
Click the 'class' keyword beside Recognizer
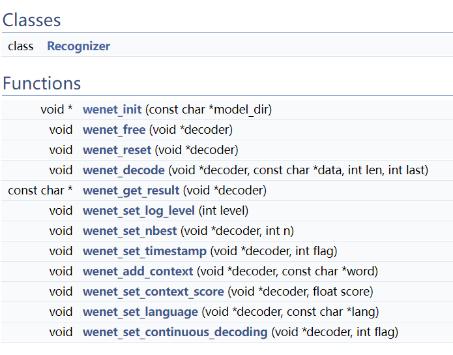click(x=21, y=46)
